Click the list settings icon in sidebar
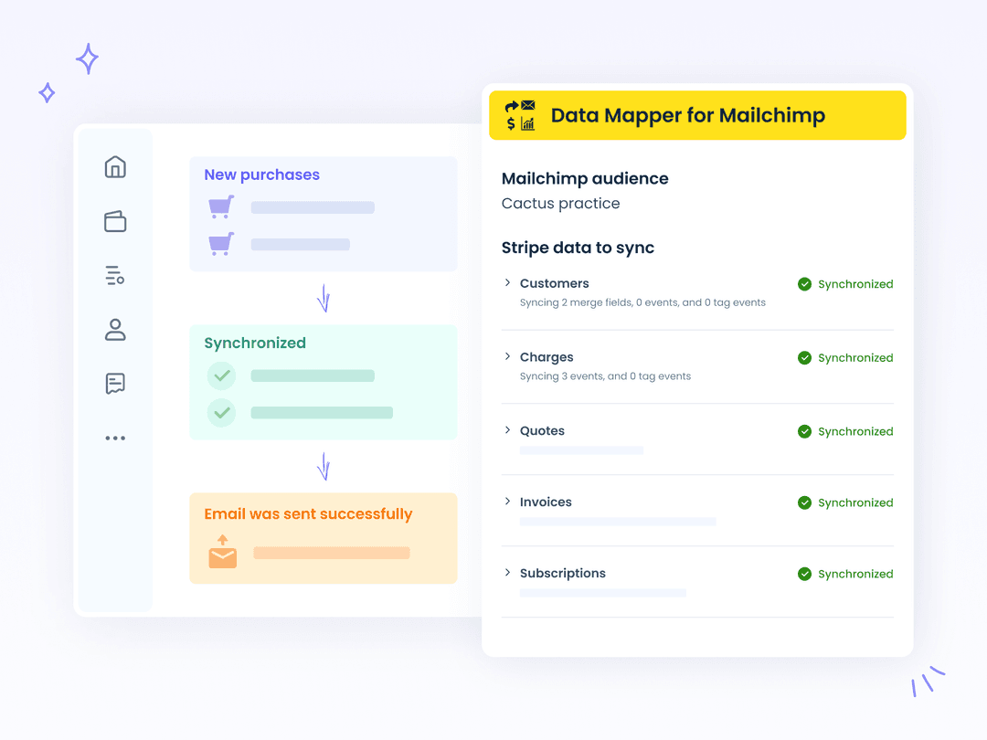The height and width of the screenshot is (740, 987). (x=115, y=276)
